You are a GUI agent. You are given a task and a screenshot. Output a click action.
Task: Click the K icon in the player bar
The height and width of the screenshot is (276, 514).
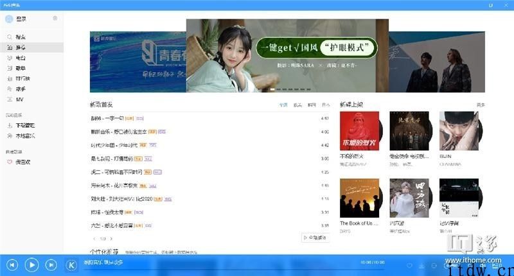pos(71,265)
